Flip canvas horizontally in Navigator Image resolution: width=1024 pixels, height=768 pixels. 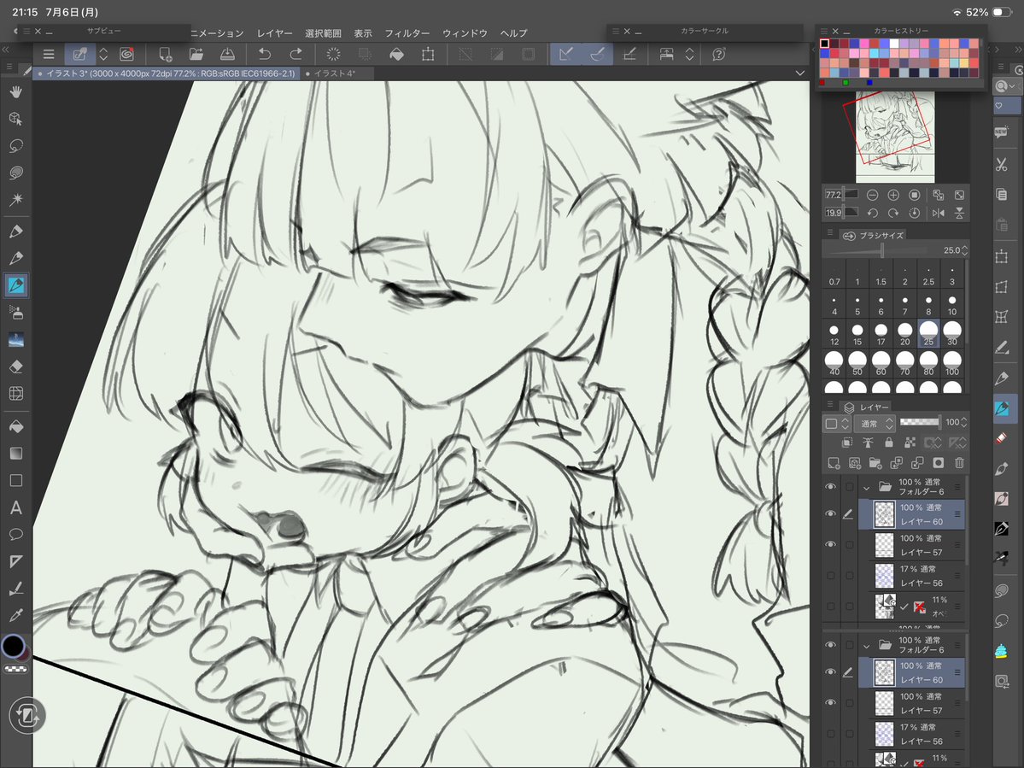pos(939,213)
